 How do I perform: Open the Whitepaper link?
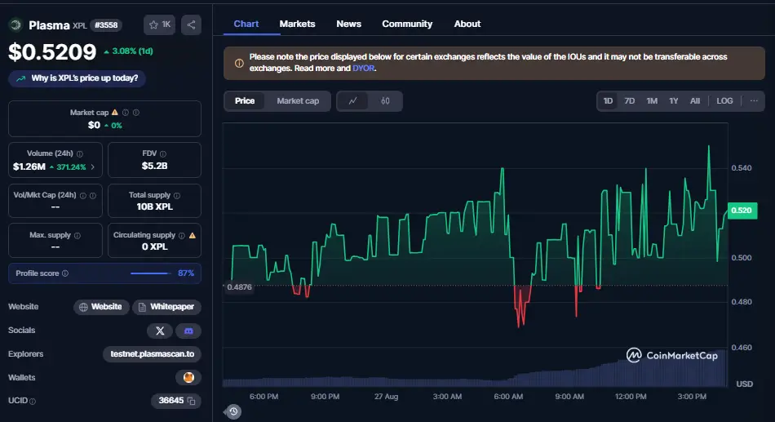pos(167,307)
